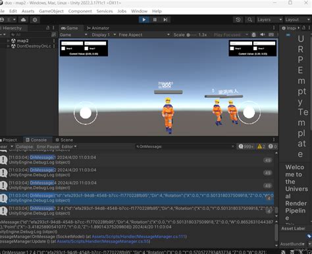Open MessageManager.cs:111 link in stack trace

pyautogui.click(x=139, y=236)
